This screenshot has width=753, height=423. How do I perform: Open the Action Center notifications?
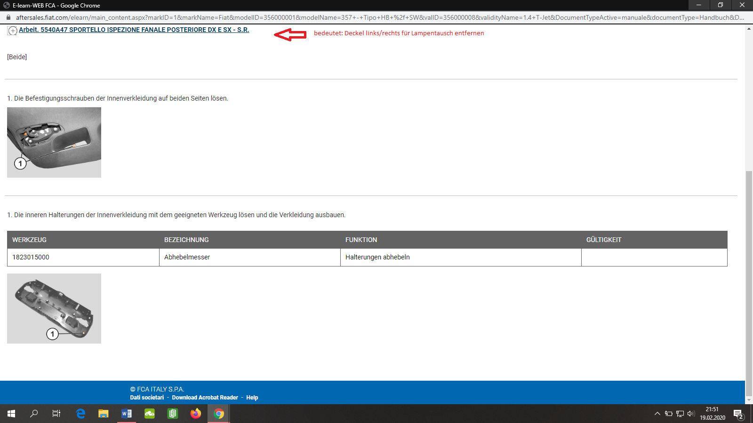click(x=738, y=414)
